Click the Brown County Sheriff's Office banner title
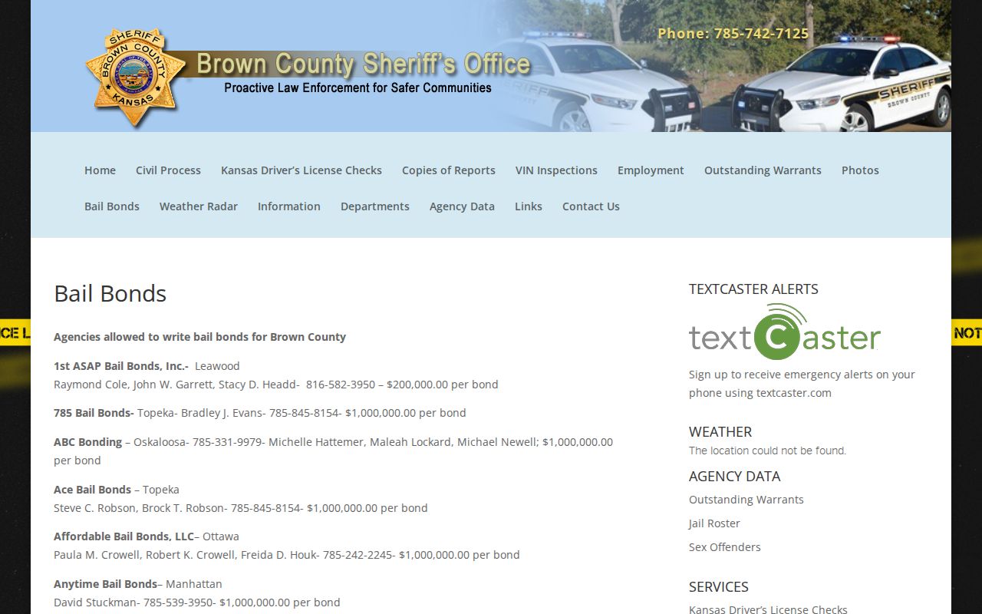 click(363, 64)
